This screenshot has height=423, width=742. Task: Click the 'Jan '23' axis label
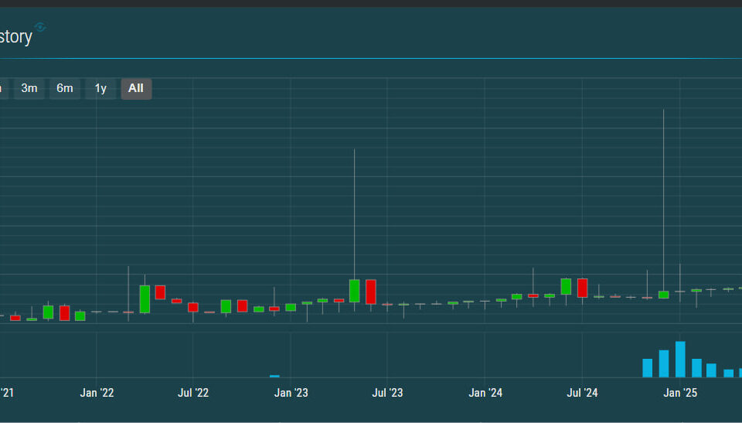pos(291,393)
